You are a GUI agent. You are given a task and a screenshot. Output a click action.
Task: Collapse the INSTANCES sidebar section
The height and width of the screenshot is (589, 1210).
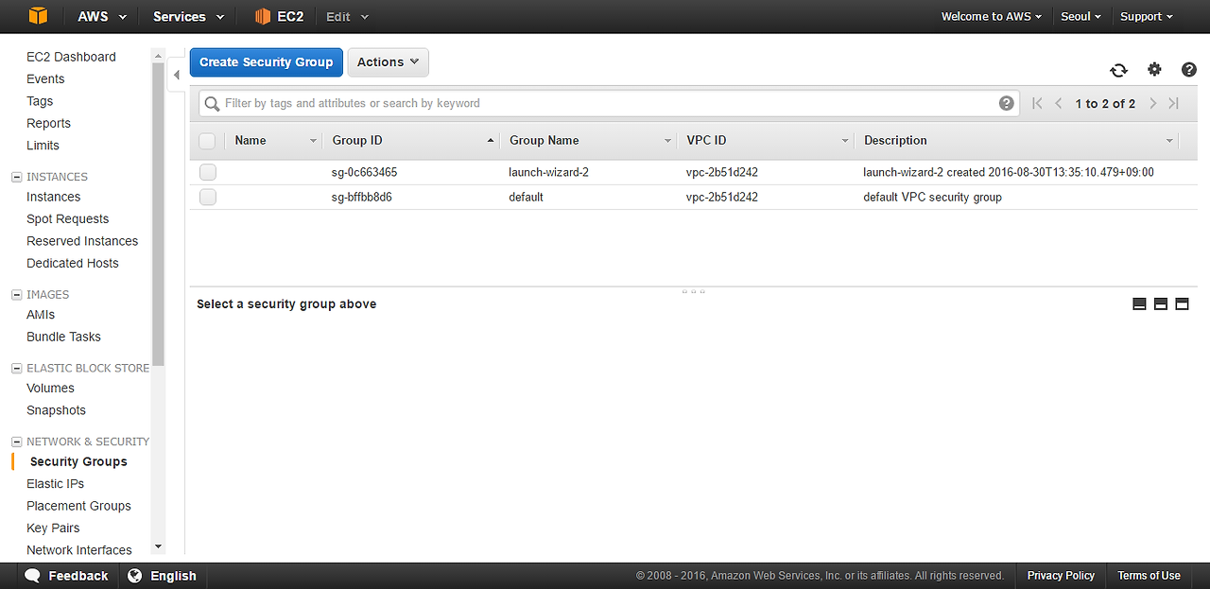point(16,177)
